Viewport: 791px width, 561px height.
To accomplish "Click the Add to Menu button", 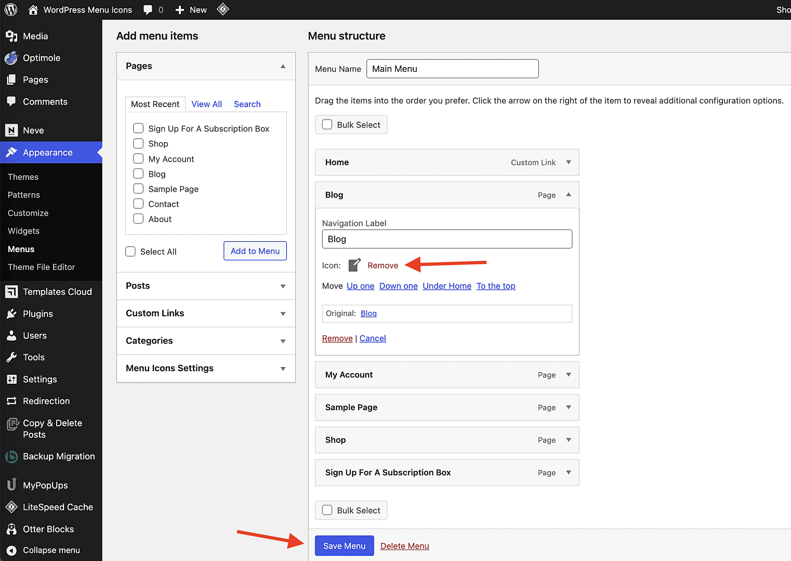I will 255,251.
